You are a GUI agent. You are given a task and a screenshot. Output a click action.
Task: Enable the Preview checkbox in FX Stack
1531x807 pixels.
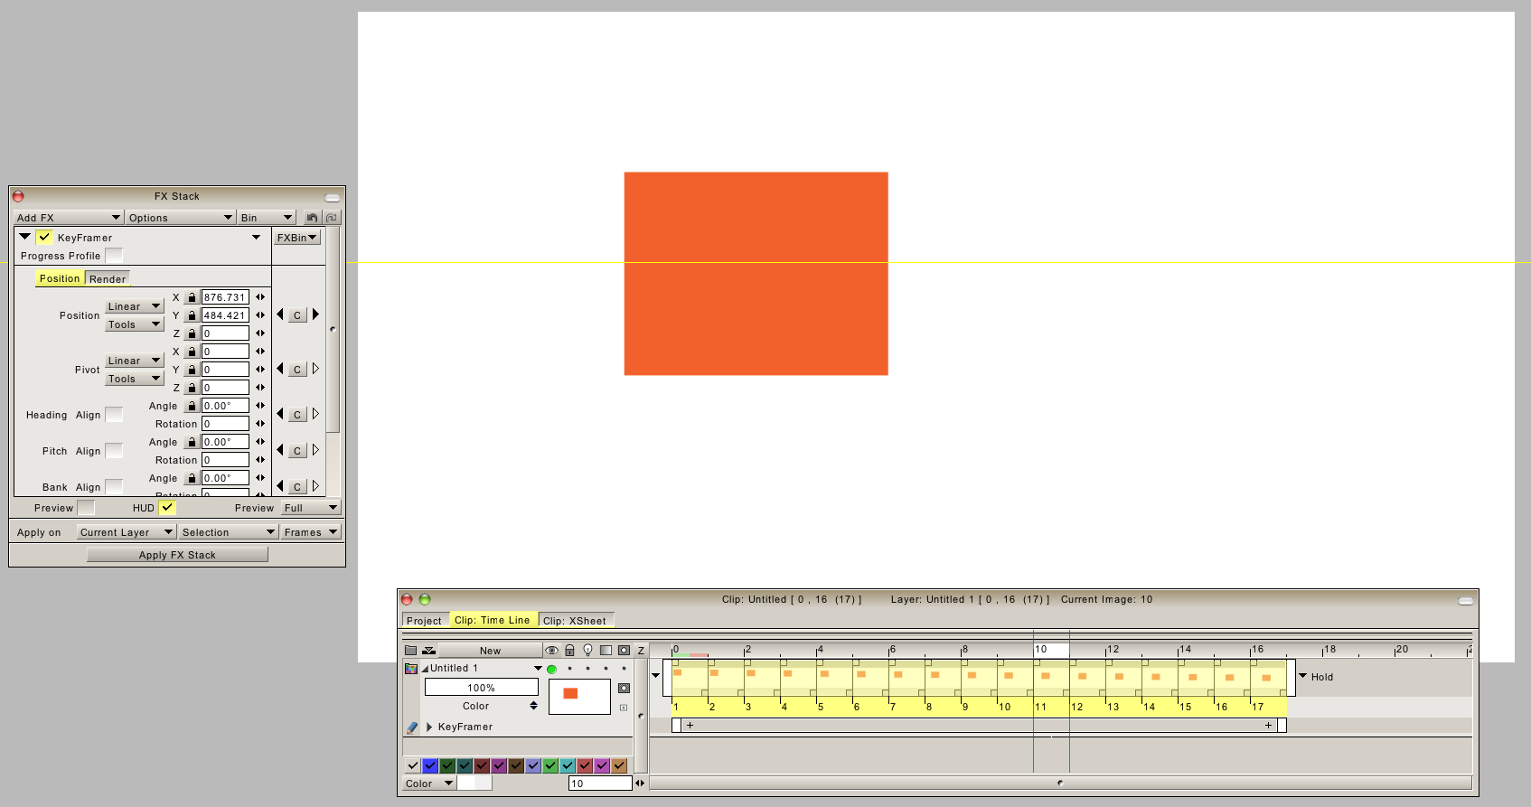(x=86, y=508)
